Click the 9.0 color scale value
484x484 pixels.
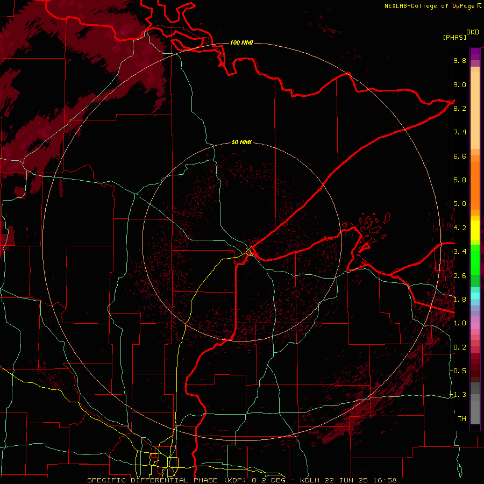(x=460, y=84)
